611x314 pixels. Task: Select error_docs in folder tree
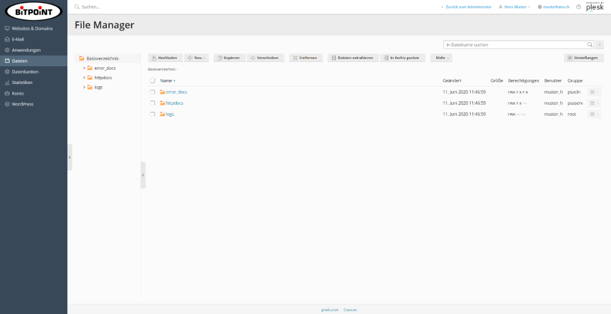[x=105, y=68]
